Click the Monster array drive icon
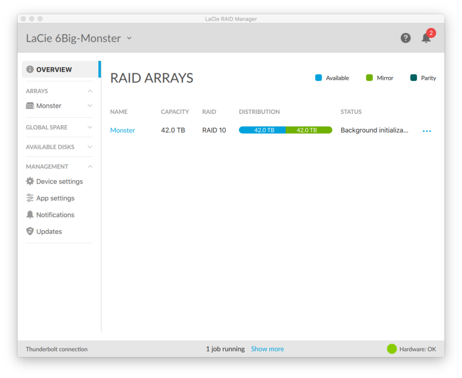The image size is (462, 378). [x=30, y=106]
